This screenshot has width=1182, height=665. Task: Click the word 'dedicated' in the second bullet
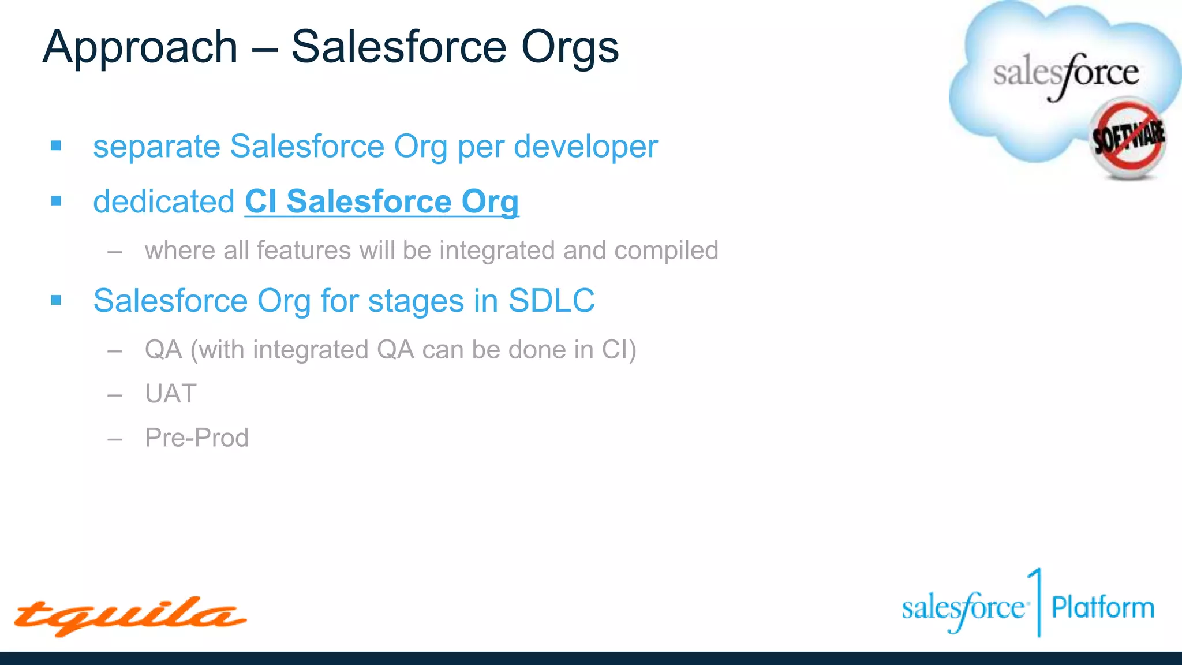point(164,201)
